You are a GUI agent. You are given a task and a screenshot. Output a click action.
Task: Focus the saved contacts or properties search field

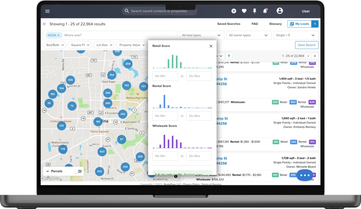(x=159, y=11)
